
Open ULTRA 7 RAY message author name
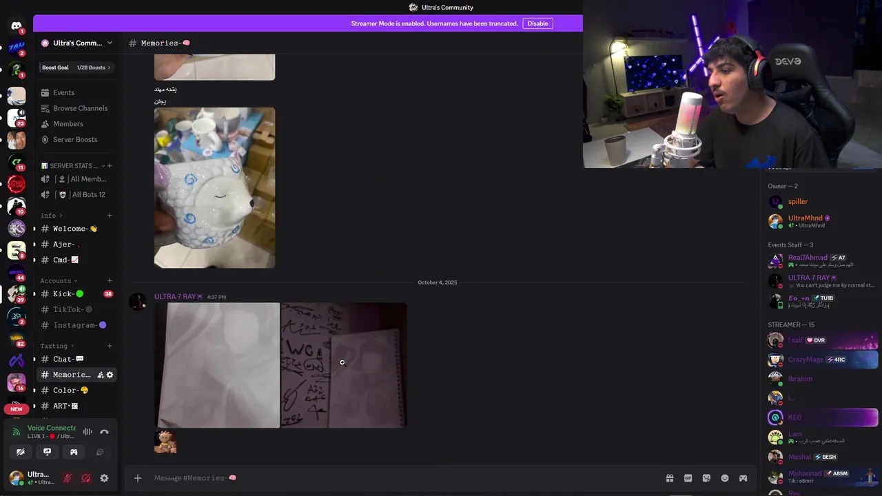point(175,297)
